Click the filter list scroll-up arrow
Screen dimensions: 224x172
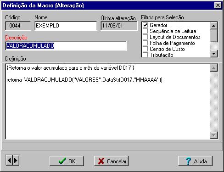(214, 26)
